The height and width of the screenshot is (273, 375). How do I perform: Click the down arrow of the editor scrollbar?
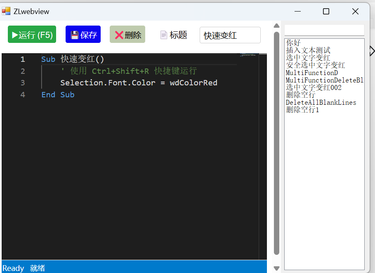(276, 268)
